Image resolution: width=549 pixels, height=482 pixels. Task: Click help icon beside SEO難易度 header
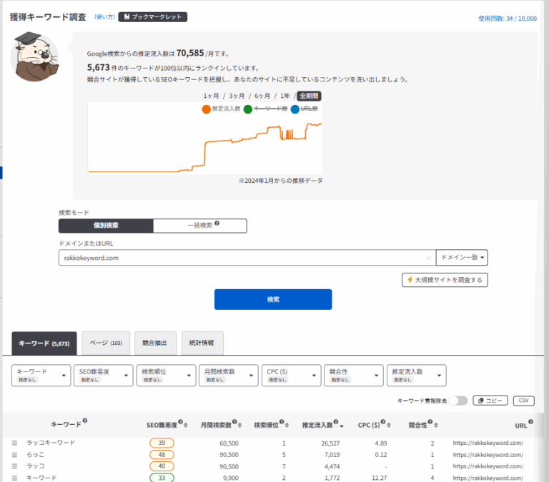tap(180, 422)
